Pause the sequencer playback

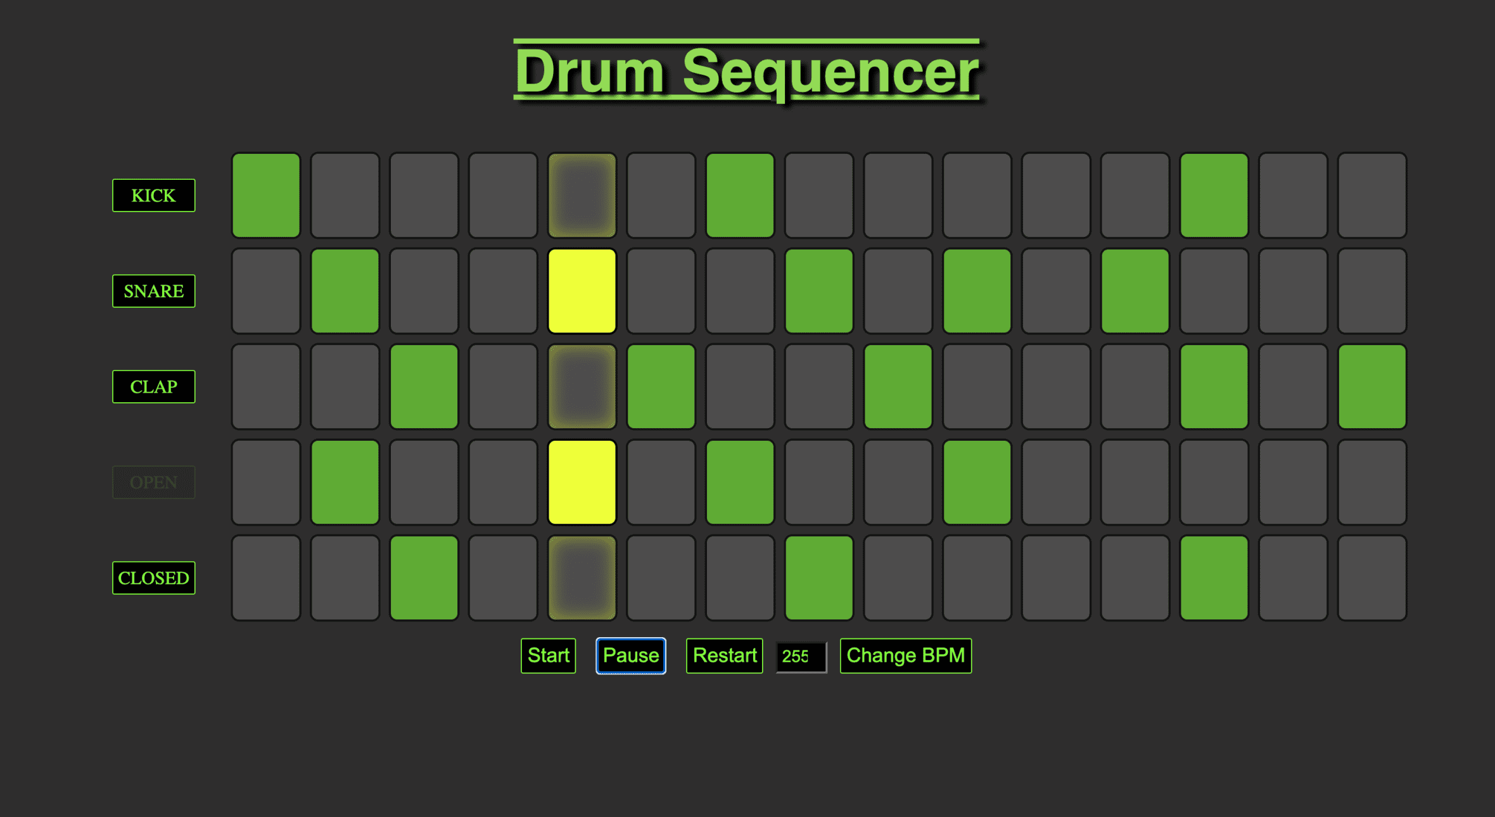tap(631, 655)
